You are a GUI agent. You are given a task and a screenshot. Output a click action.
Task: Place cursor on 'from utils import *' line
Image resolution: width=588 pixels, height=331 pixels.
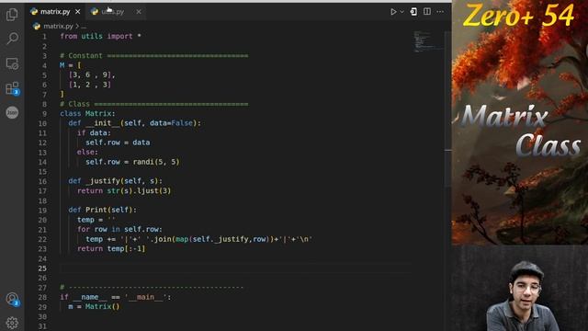click(100, 37)
